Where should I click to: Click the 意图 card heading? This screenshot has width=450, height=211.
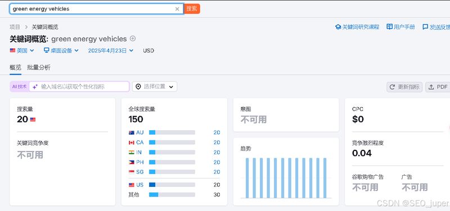[246, 109]
